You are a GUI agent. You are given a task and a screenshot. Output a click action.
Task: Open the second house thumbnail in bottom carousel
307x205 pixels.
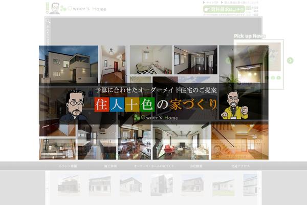(100, 186)
